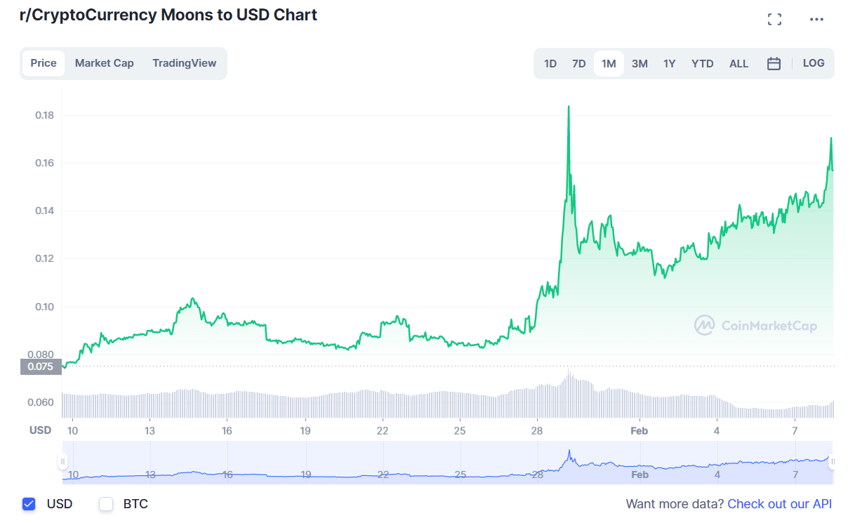Select the Price tab
Screen dimensions: 855x523
point(44,63)
